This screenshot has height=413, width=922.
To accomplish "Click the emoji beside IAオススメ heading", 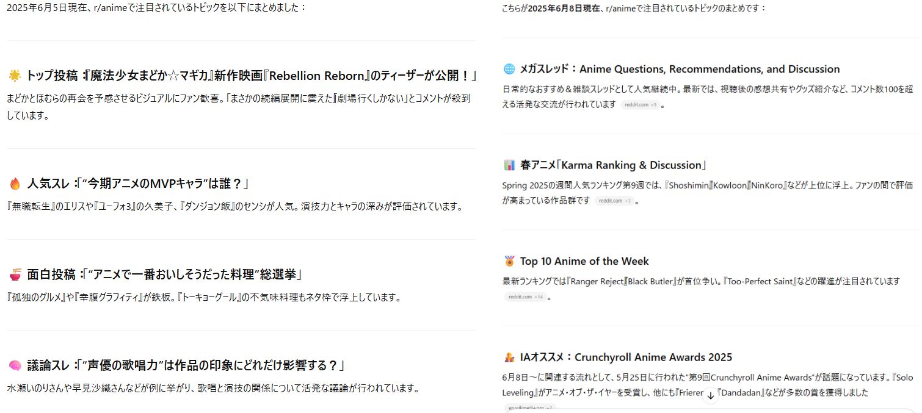I will pos(509,357).
